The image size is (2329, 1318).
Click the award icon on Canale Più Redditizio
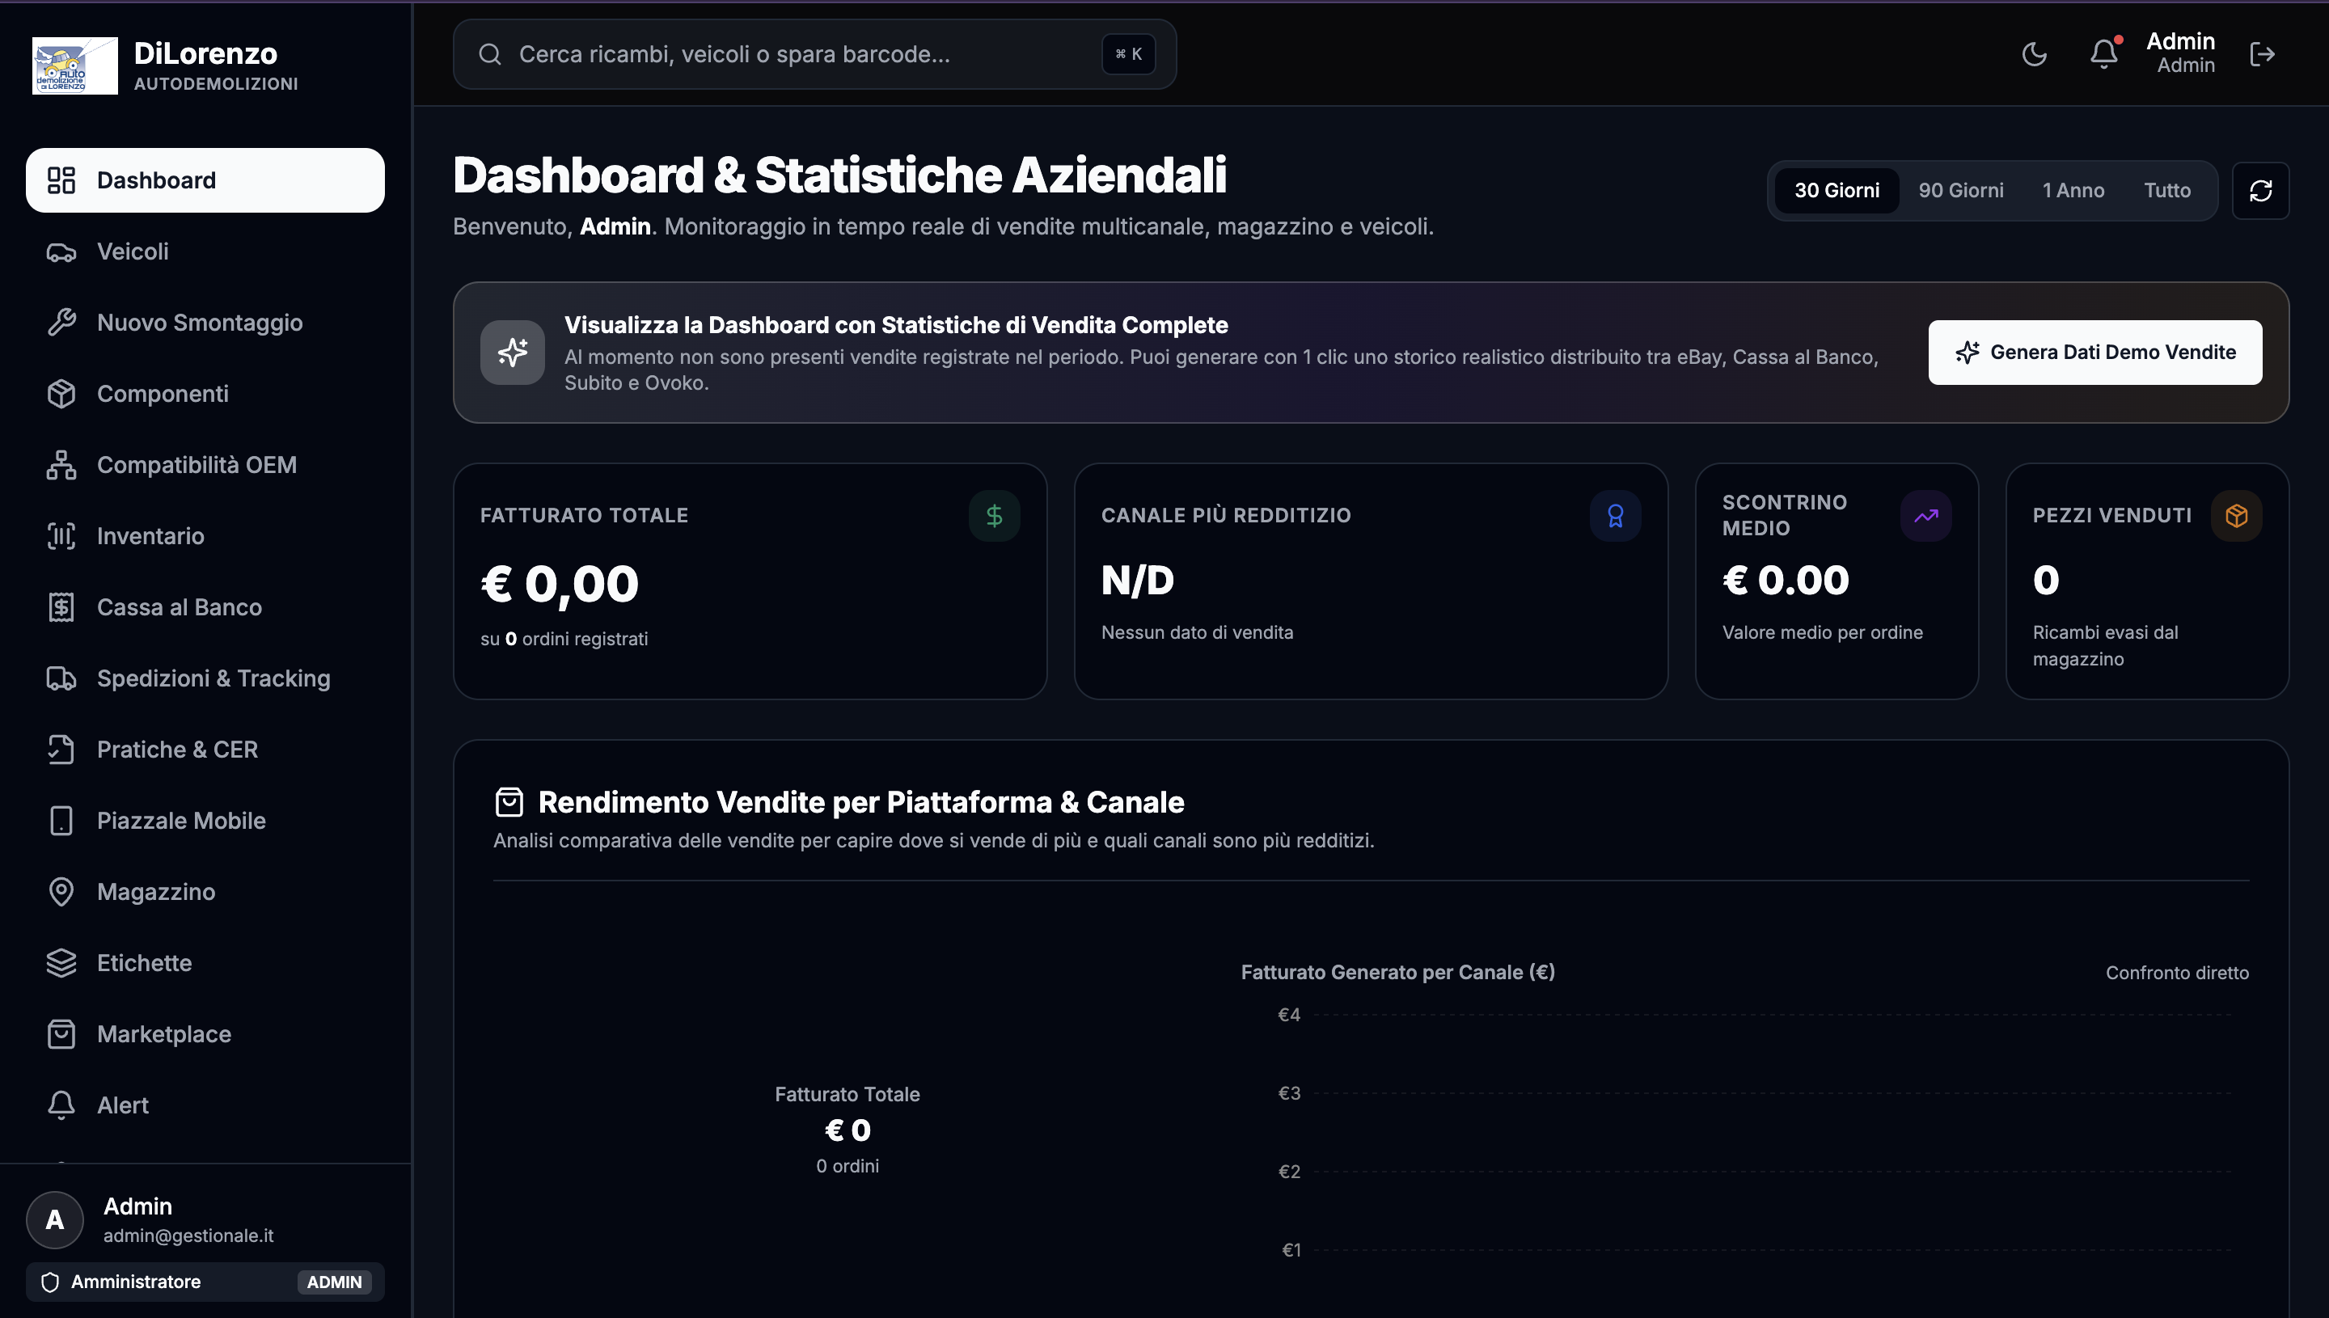click(1615, 516)
